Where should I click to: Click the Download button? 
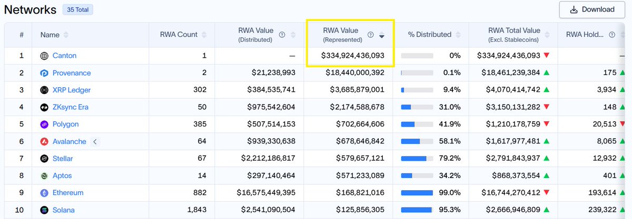tap(593, 9)
